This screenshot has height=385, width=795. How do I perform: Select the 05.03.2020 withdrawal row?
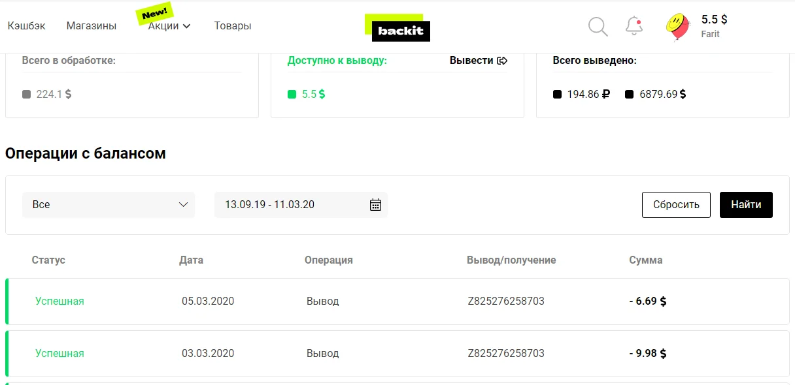pos(397,301)
